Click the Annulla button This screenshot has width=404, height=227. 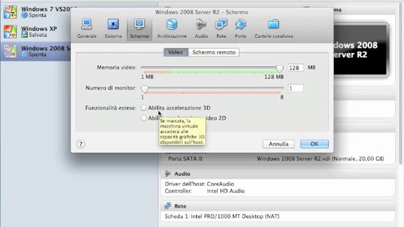278,144
